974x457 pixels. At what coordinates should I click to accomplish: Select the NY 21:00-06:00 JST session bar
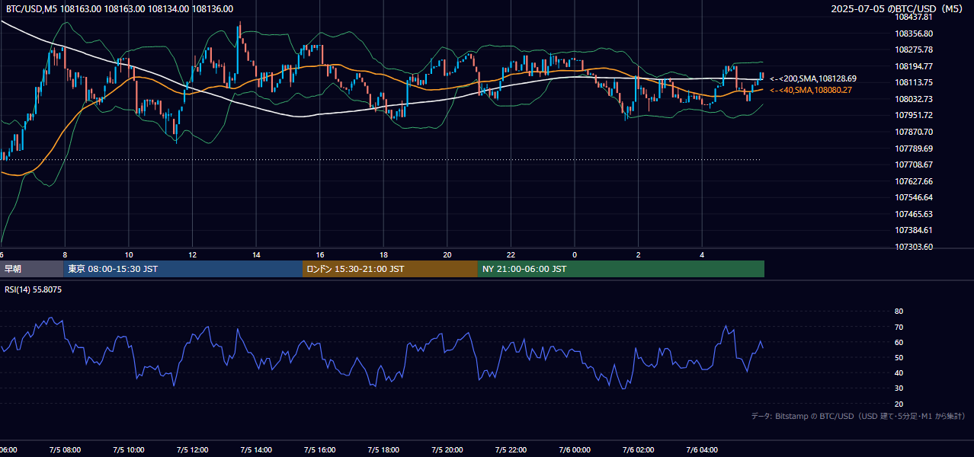621,269
